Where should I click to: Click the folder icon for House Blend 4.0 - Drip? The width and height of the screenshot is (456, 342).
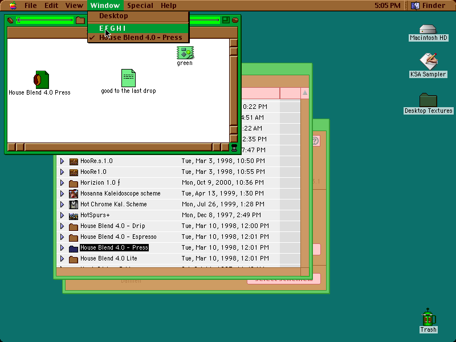click(74, 226)
